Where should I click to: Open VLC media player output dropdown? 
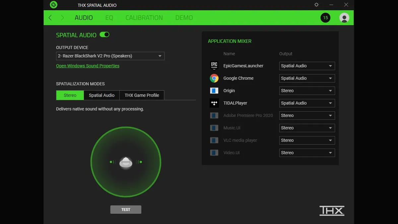307,140
